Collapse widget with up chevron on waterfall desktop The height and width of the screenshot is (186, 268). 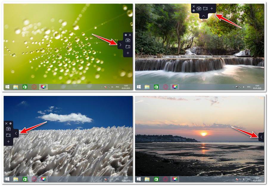(204, 16)
